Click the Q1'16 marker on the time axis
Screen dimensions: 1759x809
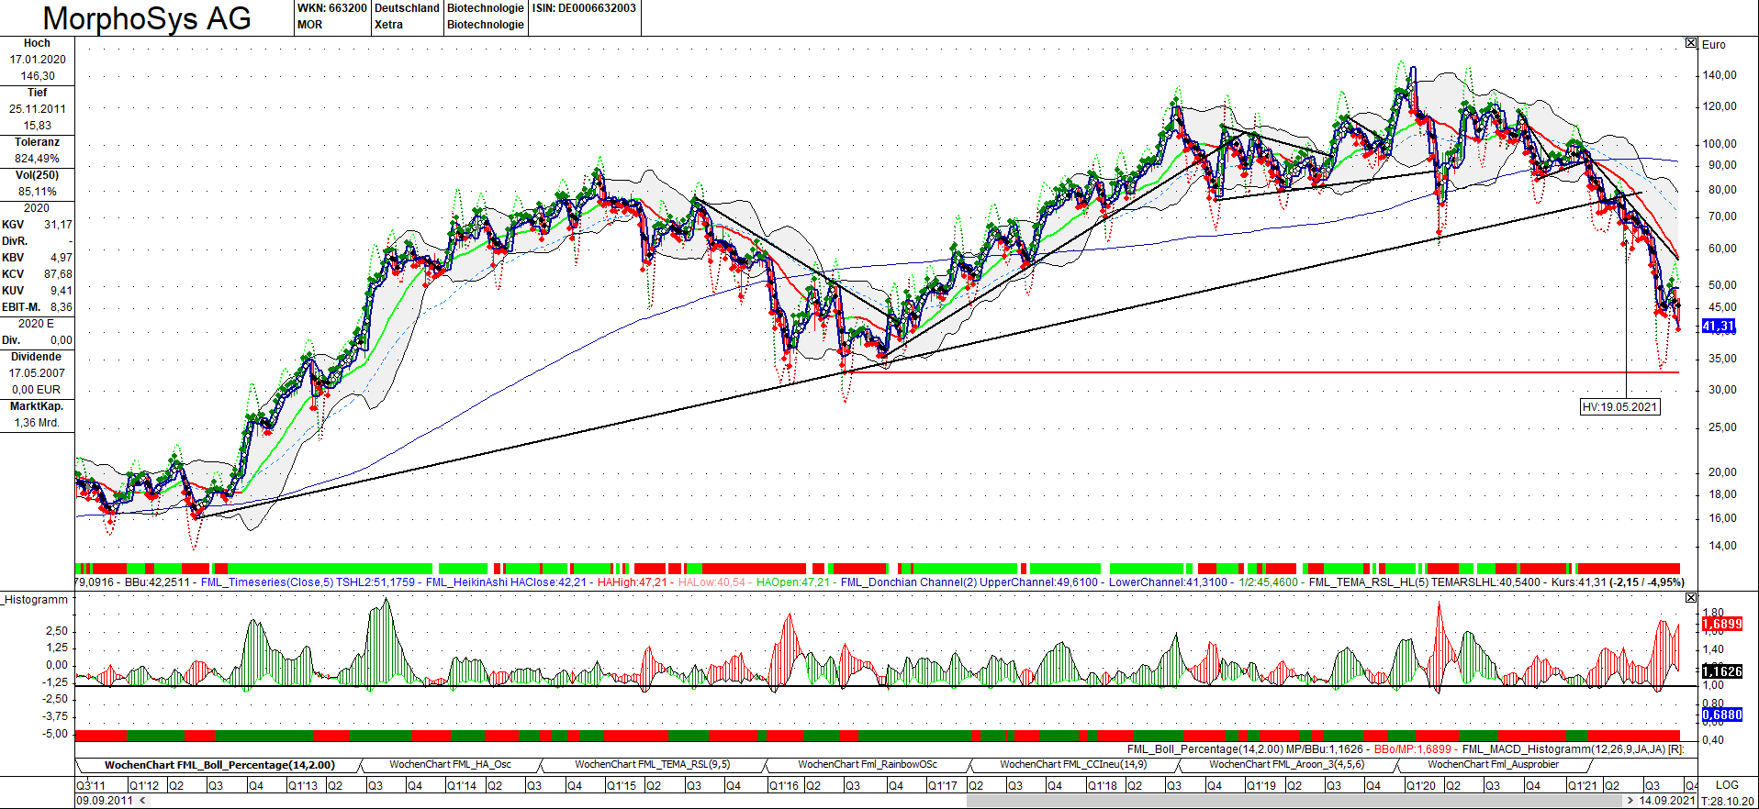pos(783,786)
